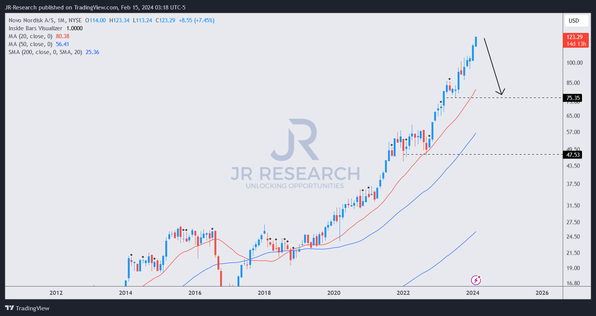Click the 21.50 price axis label
596x316 pixels.
pyautogui.click(x=573, y=253)
